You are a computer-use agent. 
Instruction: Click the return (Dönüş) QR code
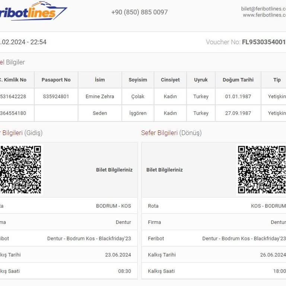click(x=262, y=170)
